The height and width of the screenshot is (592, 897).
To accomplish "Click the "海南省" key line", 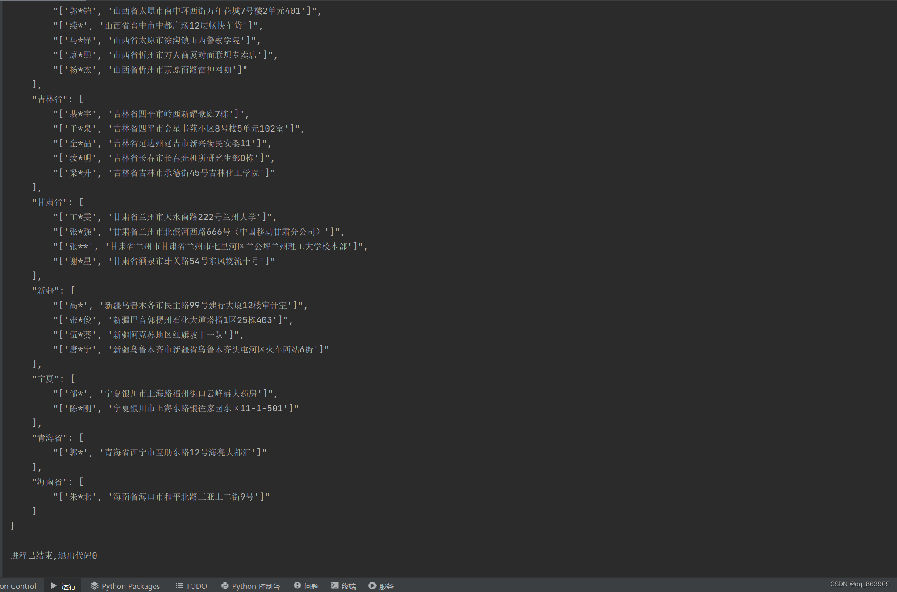I will coord(50,482).
